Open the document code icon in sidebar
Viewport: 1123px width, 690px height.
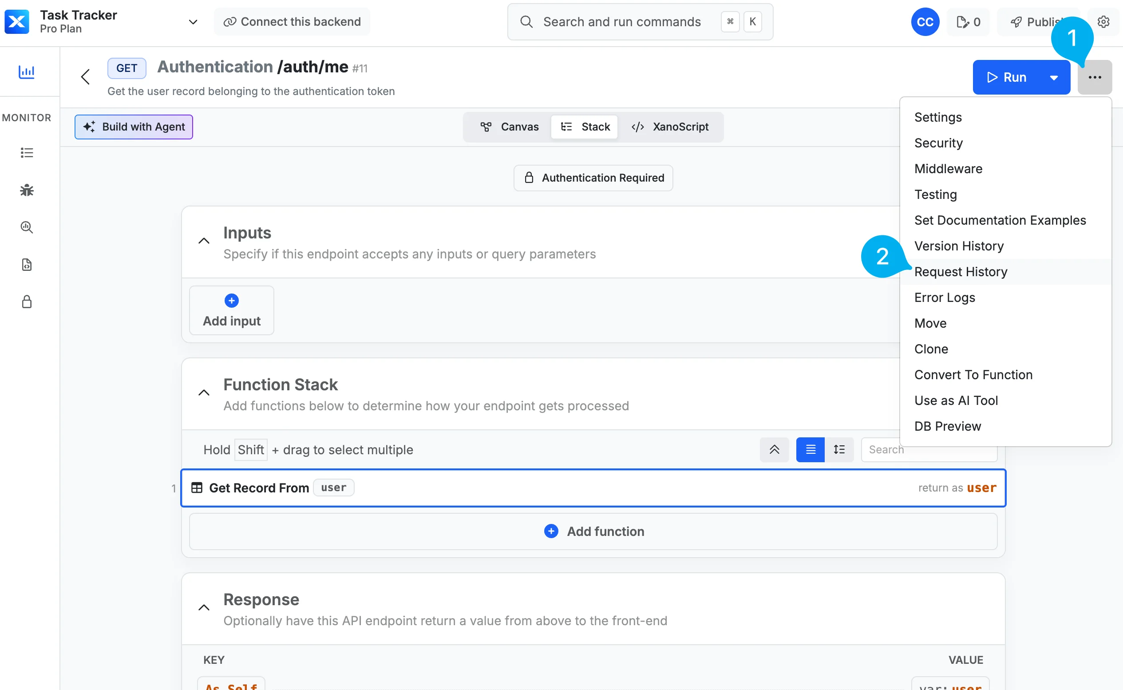(x=27, y=265)
